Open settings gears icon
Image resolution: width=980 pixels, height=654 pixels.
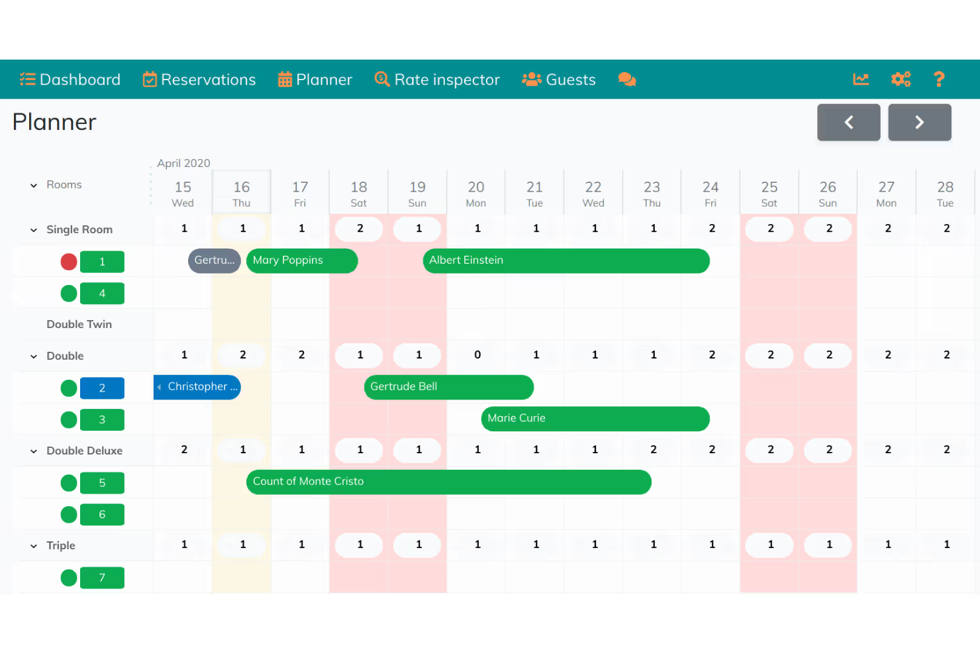point(901,80)
